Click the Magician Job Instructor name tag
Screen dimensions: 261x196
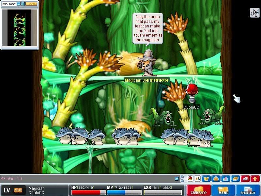click(146, 80)
